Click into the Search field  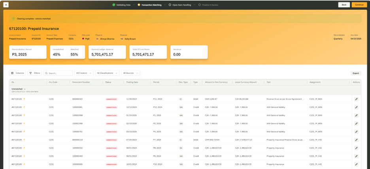[59, 73]
